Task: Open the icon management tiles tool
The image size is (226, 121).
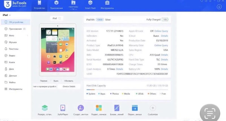Action: point(99,108)
